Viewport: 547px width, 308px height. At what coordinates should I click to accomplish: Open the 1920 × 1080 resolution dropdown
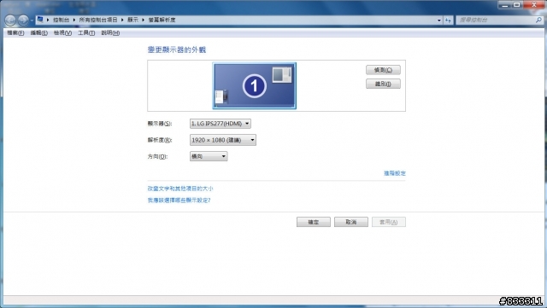(222, 140)
